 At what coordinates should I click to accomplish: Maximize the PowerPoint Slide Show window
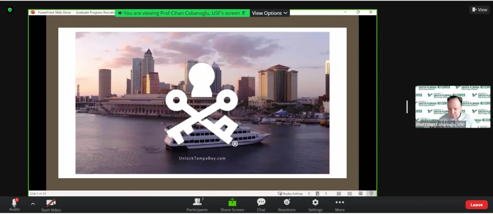(x=358, y=12)
